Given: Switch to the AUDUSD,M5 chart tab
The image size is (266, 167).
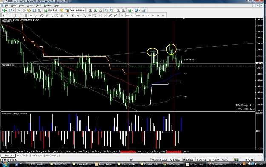Looking at the screenshot, I should point(51,155).
